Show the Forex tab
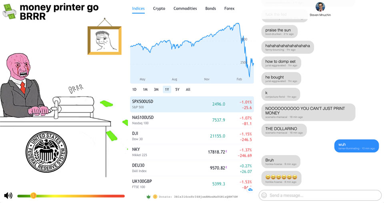384x203 pixels. tap(229, 8)
